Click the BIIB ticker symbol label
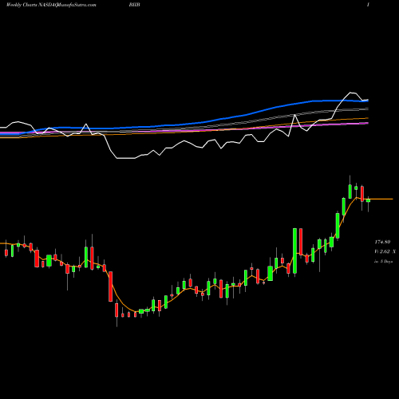 pyautogui.click(x=134, y=5)
